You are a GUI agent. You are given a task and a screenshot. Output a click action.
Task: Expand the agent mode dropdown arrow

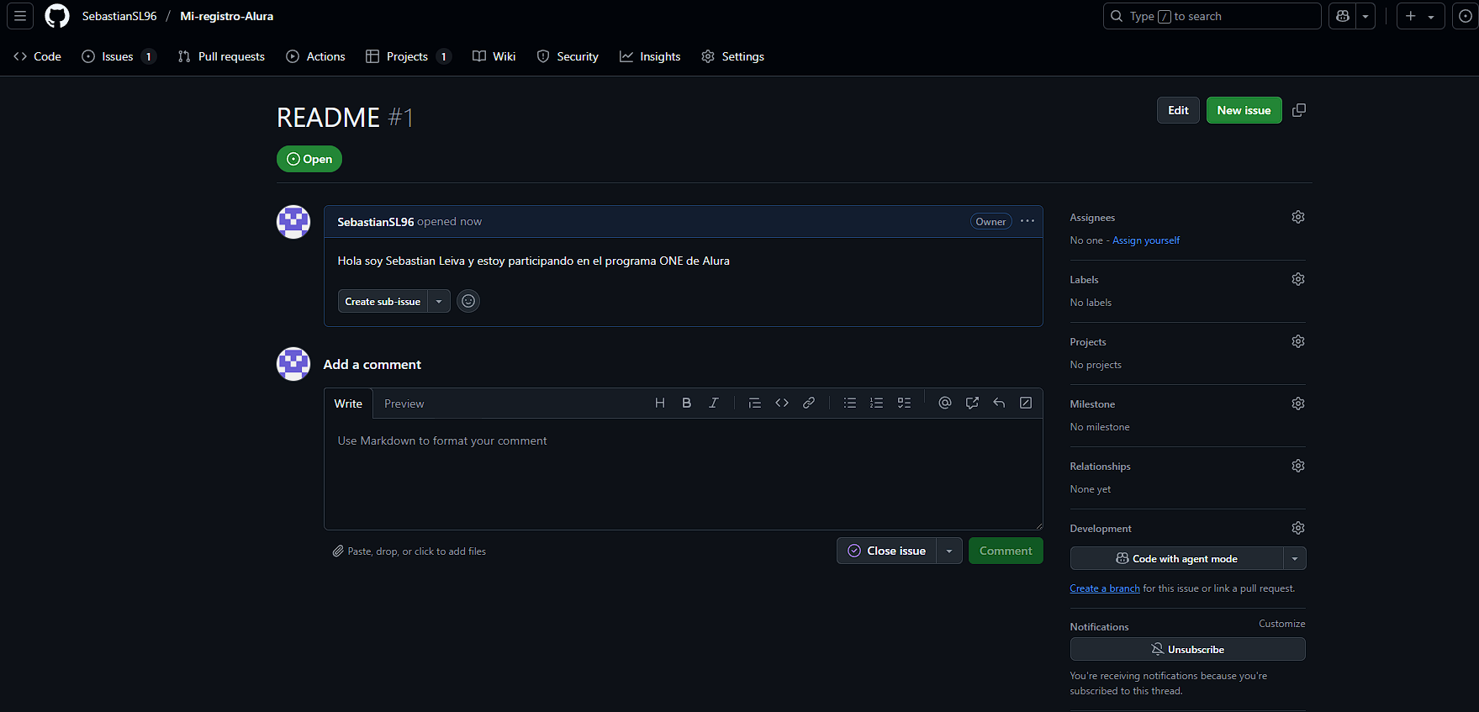(1295, 558)
